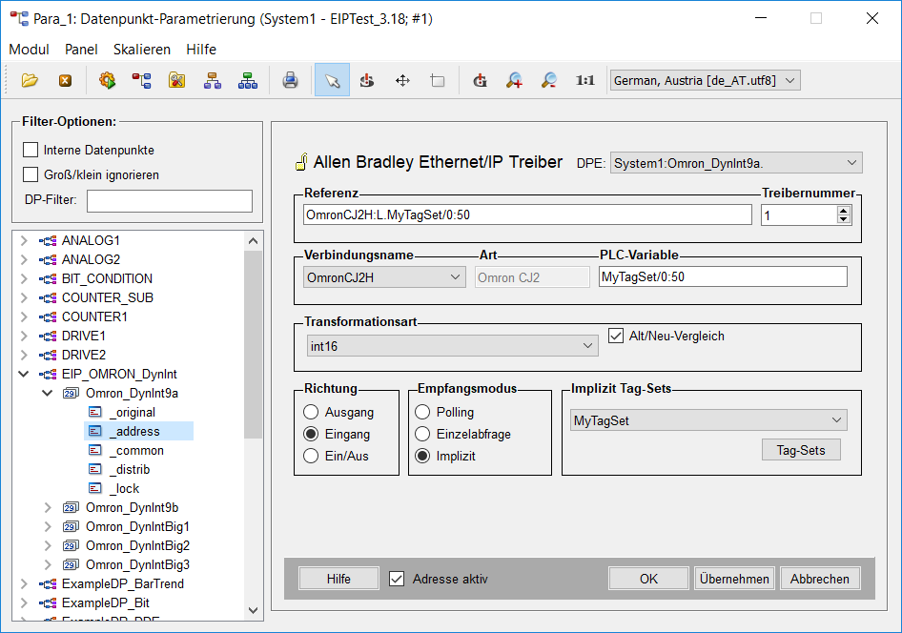Click the Abbrechen button
The height and width of the screenshot is (633, 902).
820,579
